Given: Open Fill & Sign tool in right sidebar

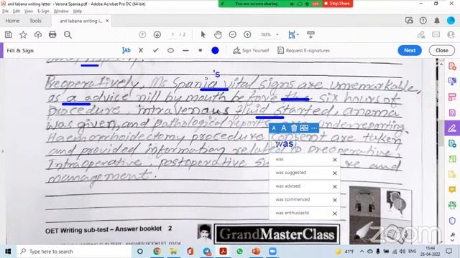Looking at the screenshot, I should 452,128.
